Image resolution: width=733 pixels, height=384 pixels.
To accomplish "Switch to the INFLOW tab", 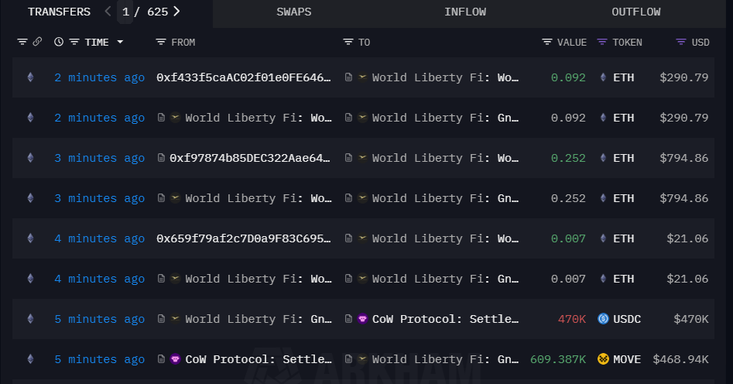I will [x=465, y=12].
